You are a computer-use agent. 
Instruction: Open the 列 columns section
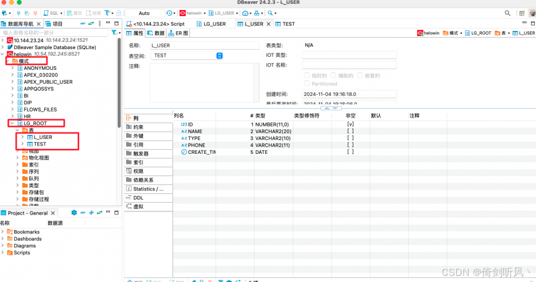(x=149, y=118)
